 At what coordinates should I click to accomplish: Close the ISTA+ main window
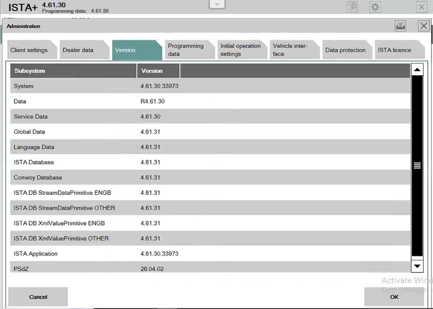(x=421, y=7)
